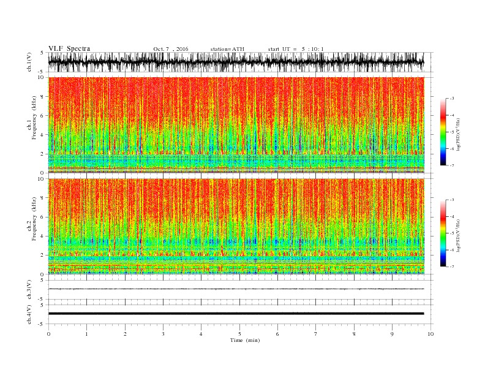Click the ch.1 color bar log(PSD) label
This screenshot has width=485, height=375.
pos(458,134)
